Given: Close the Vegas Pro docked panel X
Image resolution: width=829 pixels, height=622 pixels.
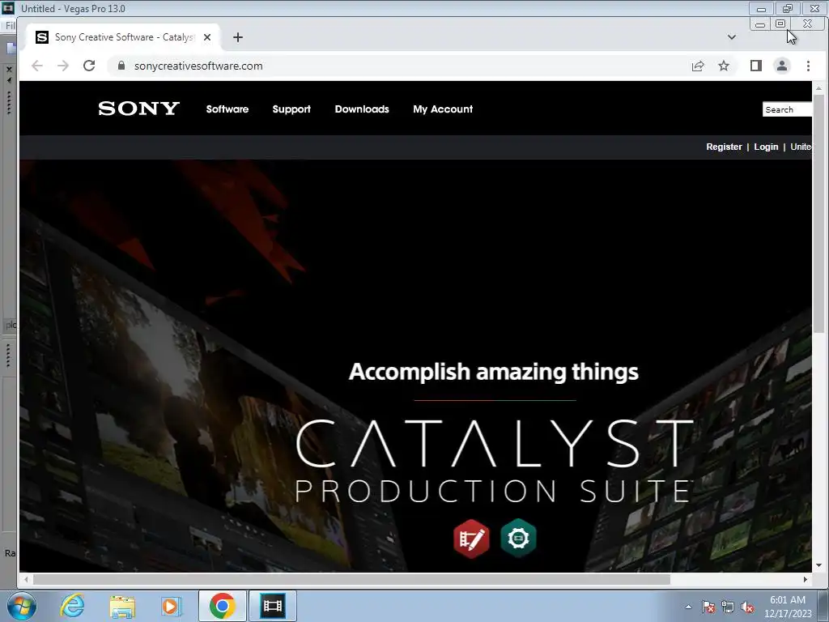Looking at the screenshot, I should 9,70.
